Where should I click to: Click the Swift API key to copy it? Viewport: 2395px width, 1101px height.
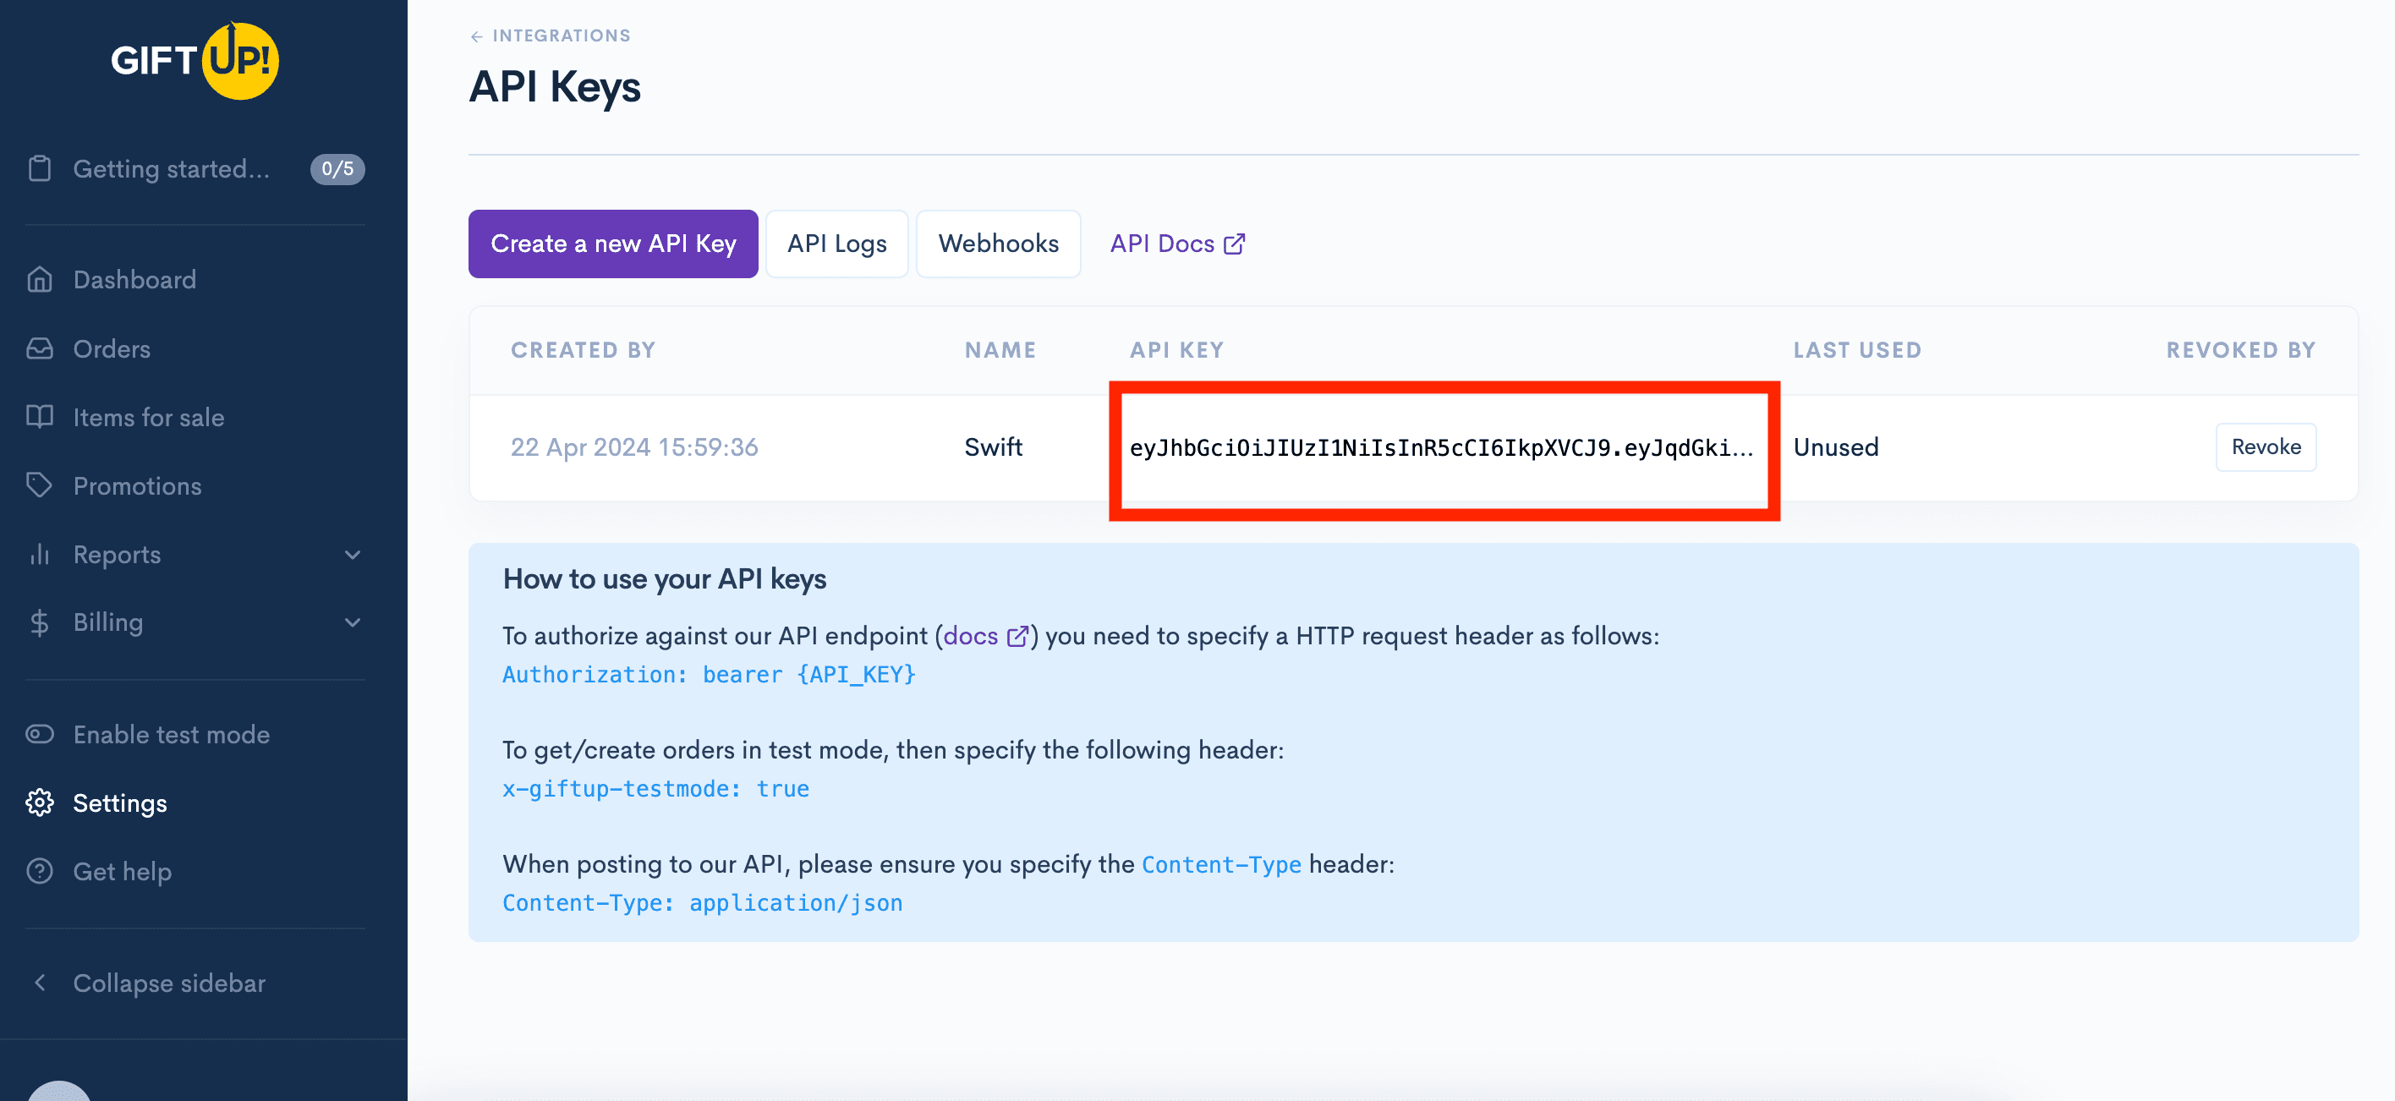click(1444, 447)
